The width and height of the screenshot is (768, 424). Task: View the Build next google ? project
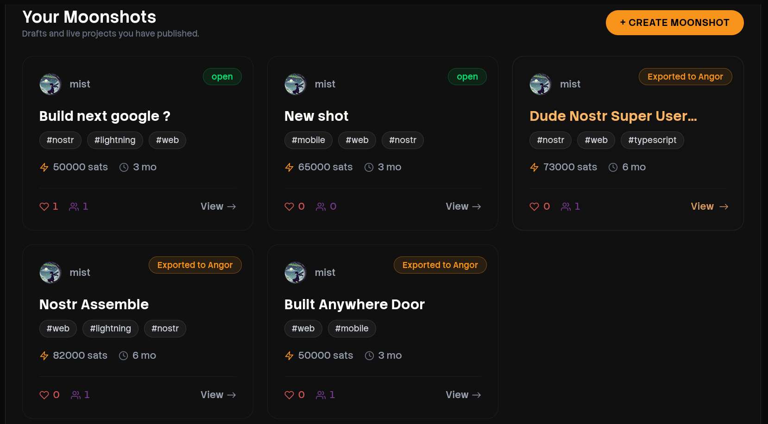(218, 206)
